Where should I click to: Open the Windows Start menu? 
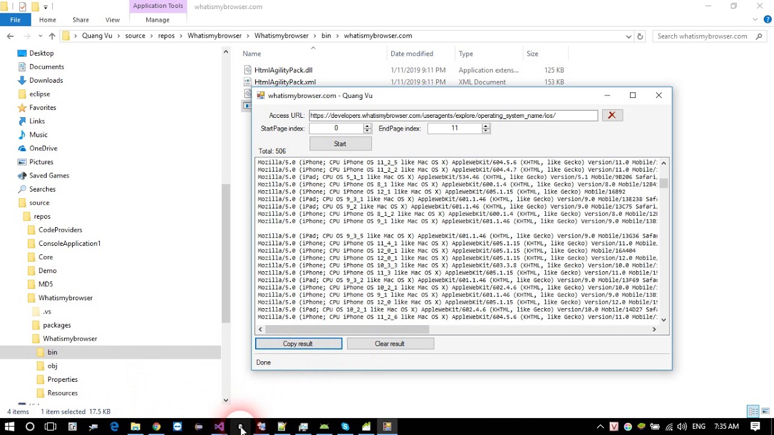pyautogui.click(x=10, y=427)
